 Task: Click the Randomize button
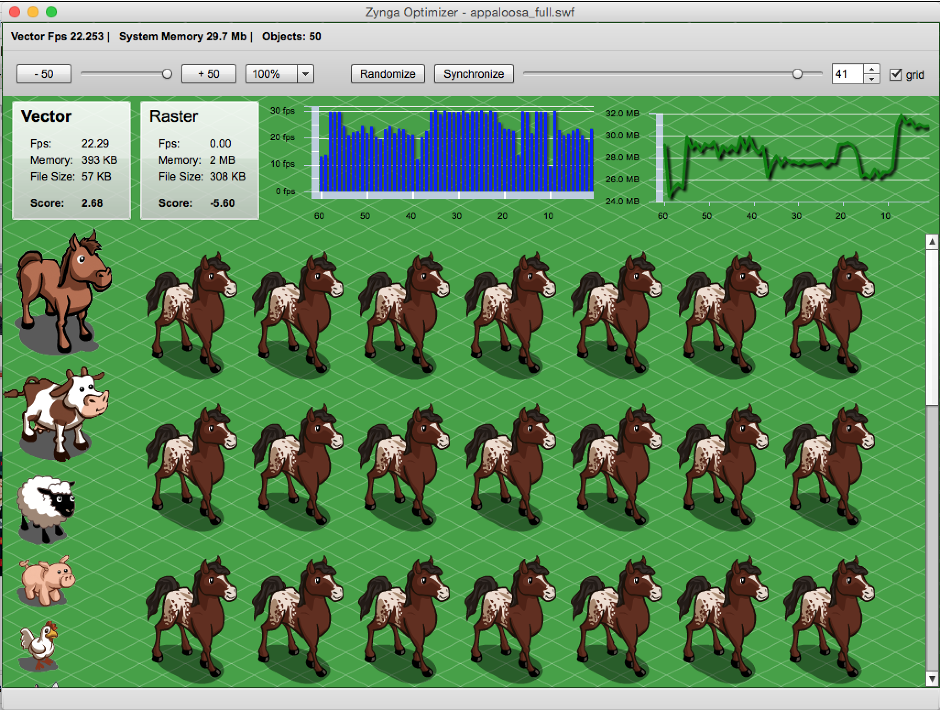[x=388, y=74]
